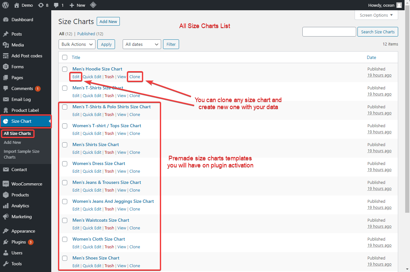Tick the checkbox beside Men's Hoodie Size Chart
410x272 pixels.
pos(64,69)
